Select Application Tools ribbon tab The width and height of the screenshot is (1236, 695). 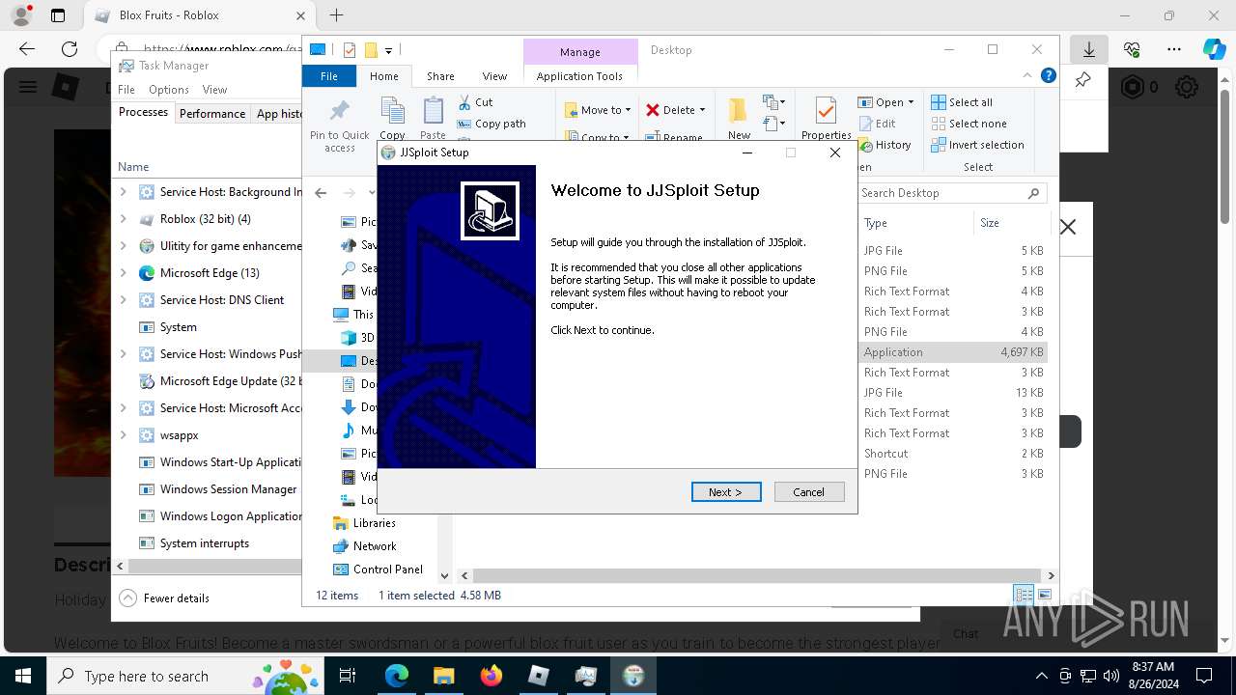tap(579, 76)
